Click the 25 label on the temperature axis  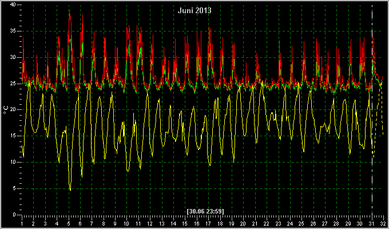click(13, 84)
